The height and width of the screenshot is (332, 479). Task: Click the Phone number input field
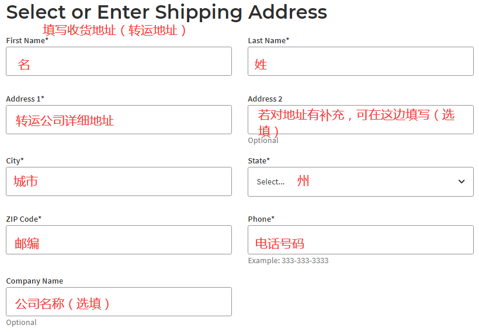(360, 240)
